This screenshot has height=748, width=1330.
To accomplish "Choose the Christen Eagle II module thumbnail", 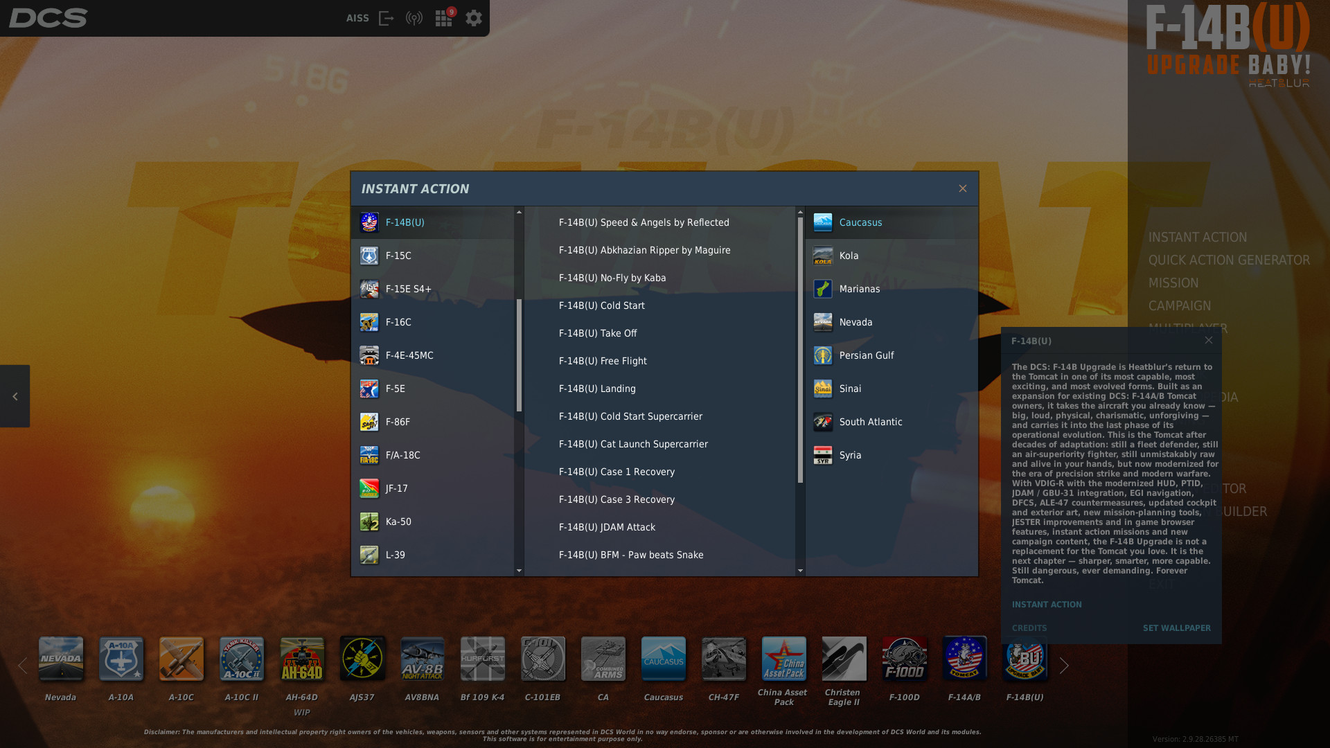I will (x=844, y=659).
